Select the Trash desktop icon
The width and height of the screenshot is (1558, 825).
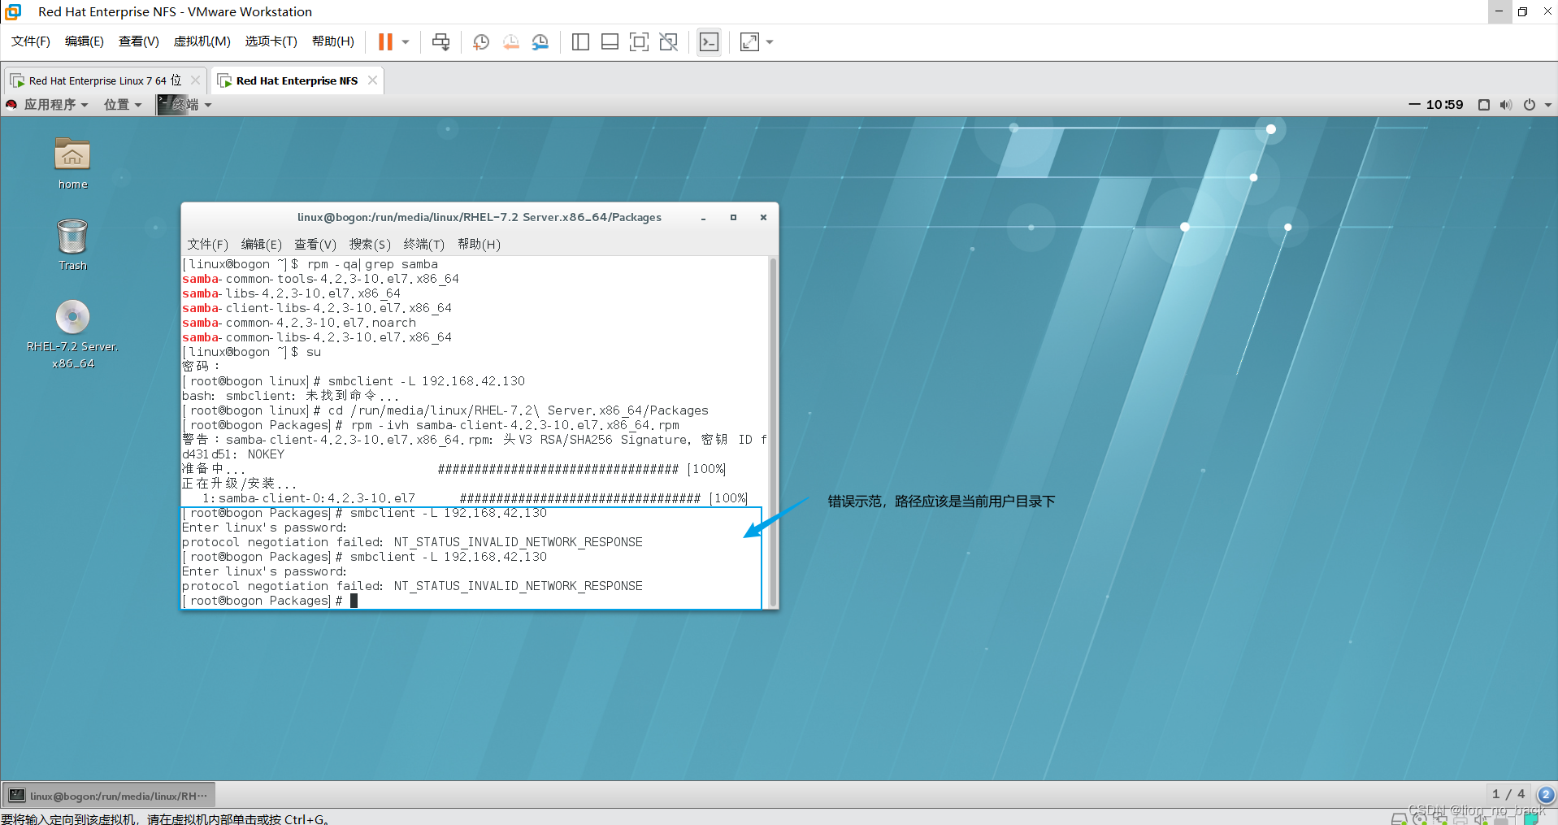(72, 244)
